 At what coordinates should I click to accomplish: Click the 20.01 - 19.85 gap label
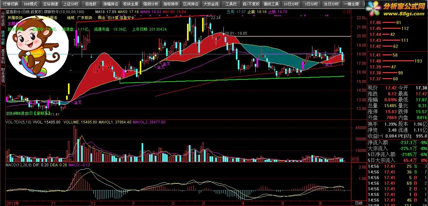[236, 33]
